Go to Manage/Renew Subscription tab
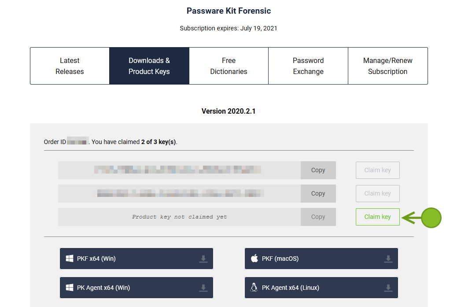 pos(388,66)
